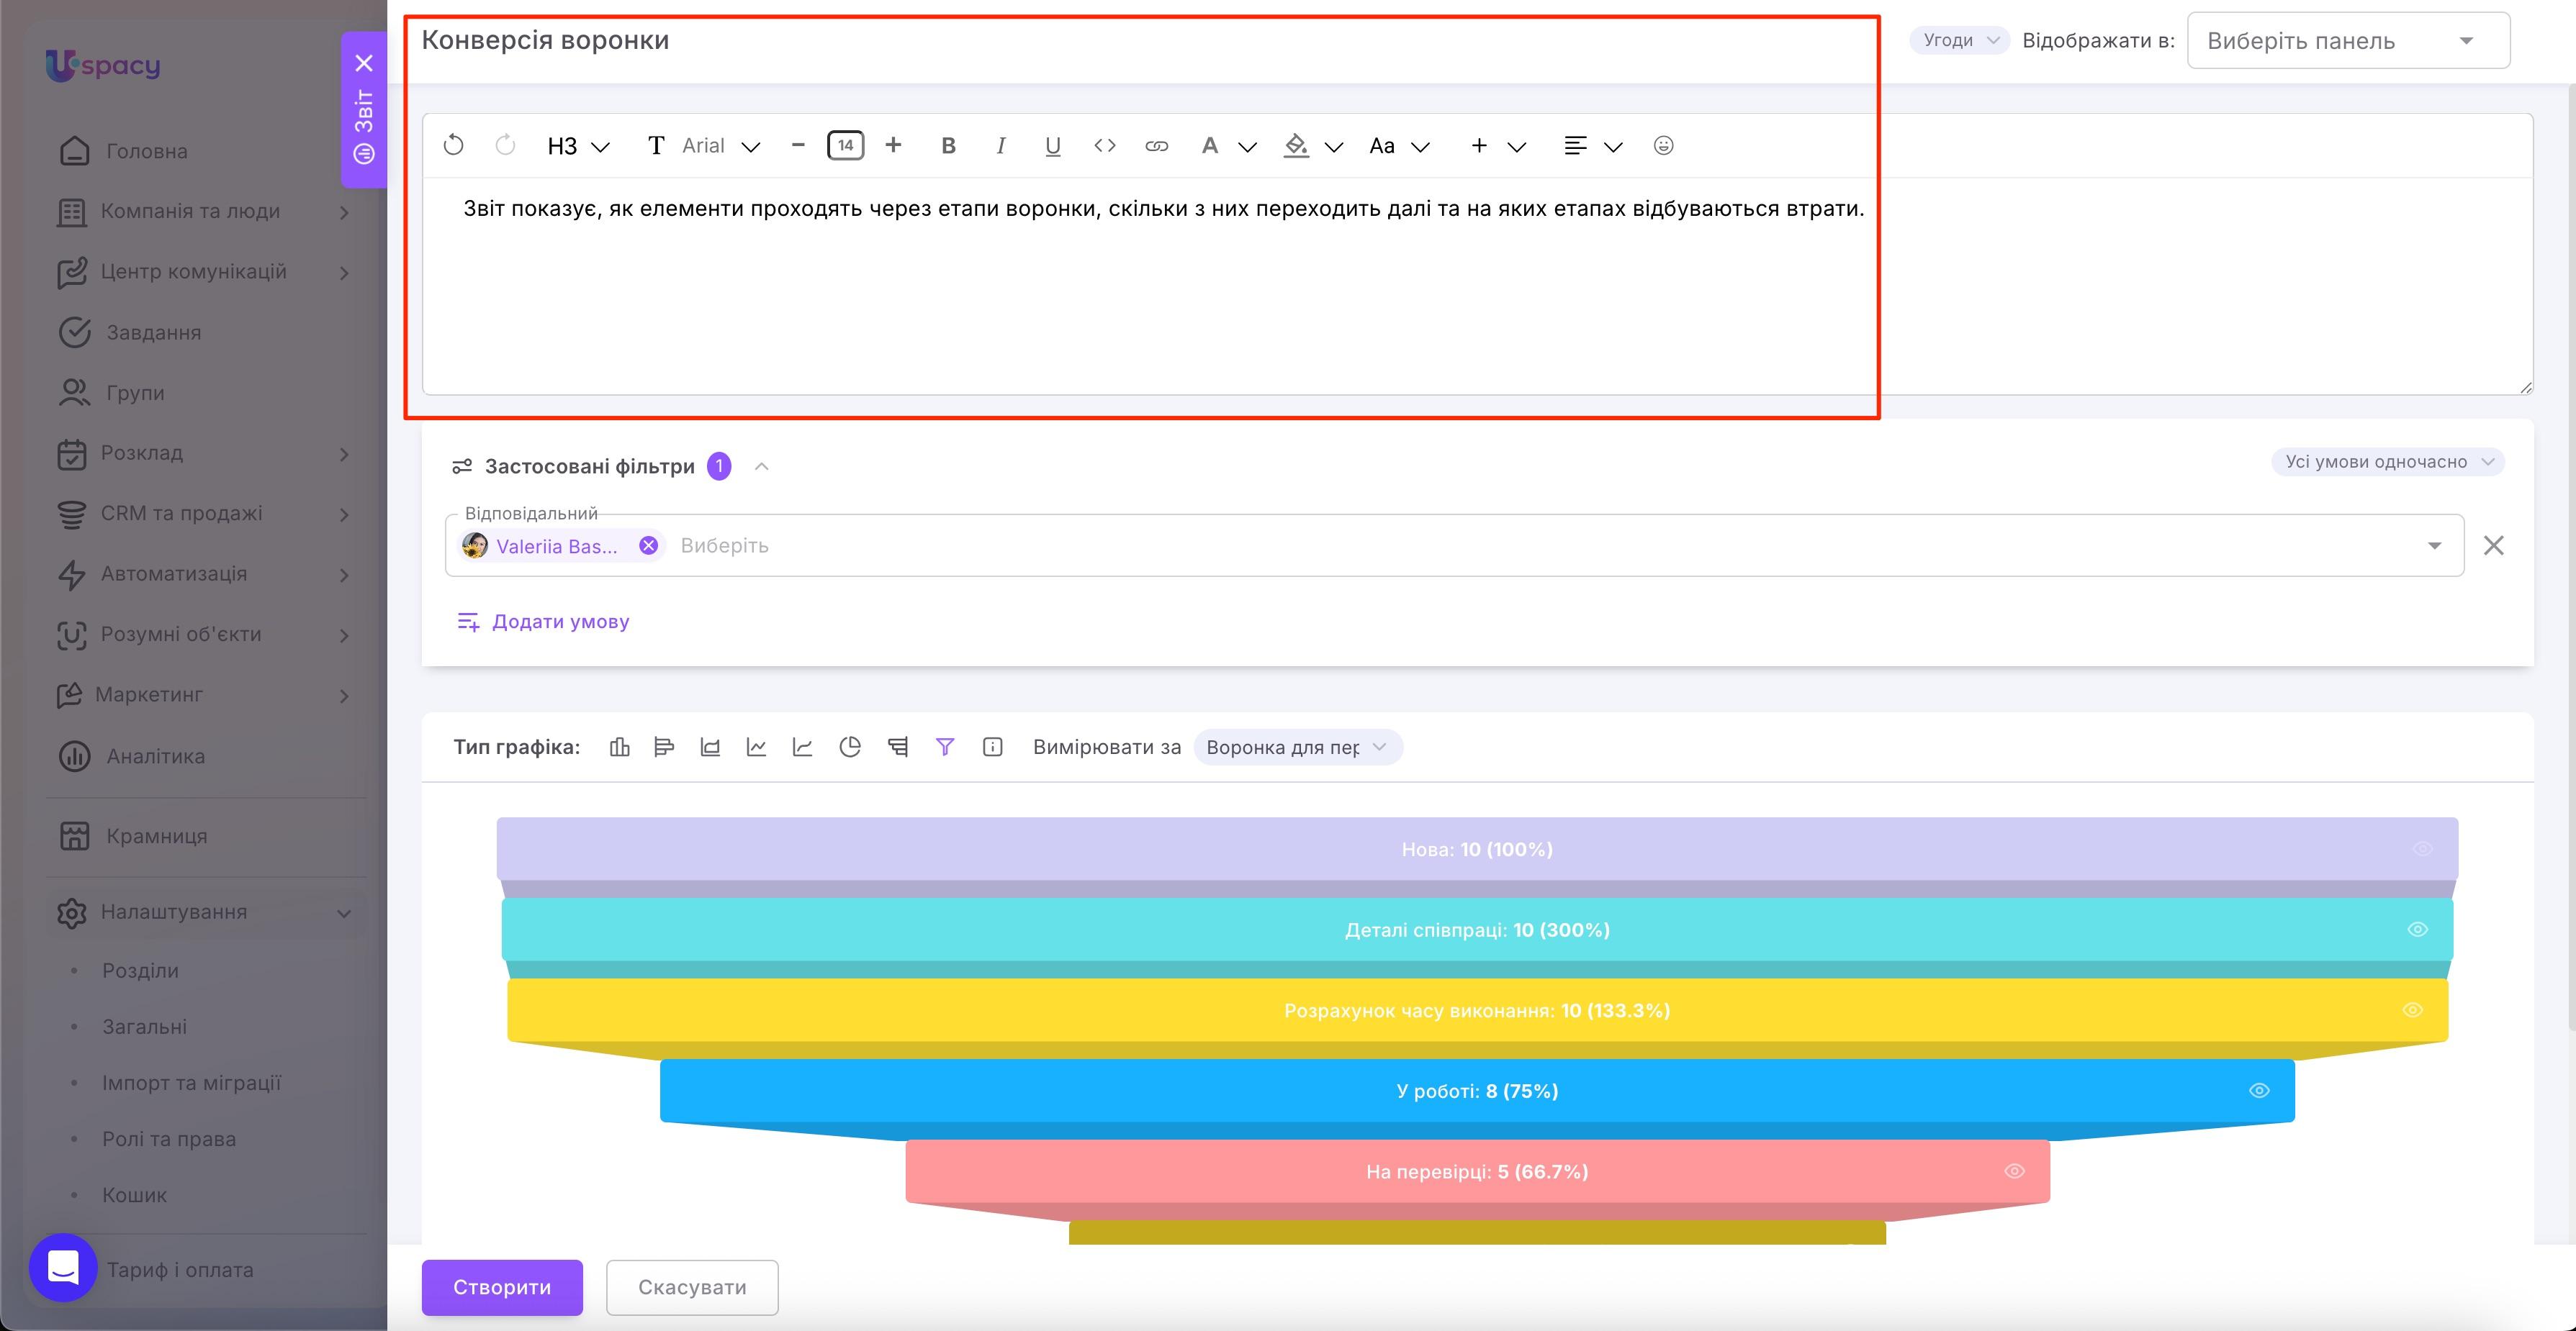Open the 'Відповідальний' field dropdown arrow
Screen dimensions: 2576x1331
(2434, 545)
